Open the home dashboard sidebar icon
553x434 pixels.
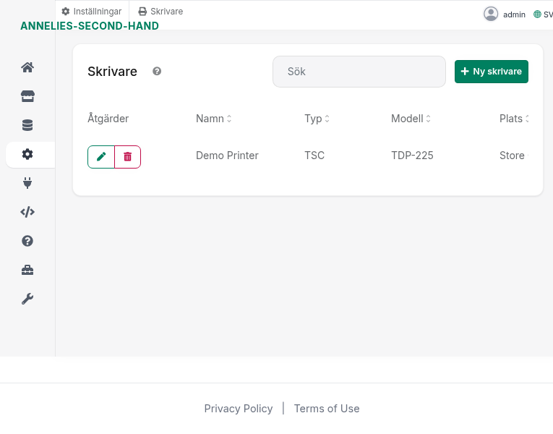(x=27, y=67)
